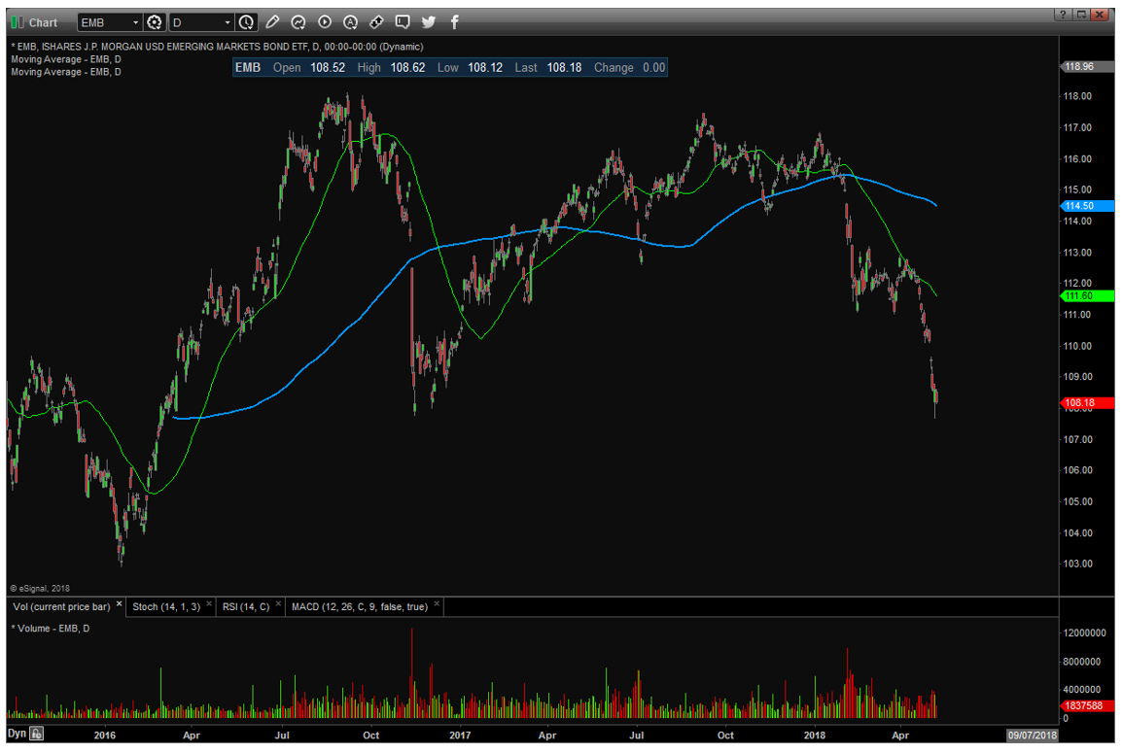Click the 2016 time axis label
Viewport: 1123px width, 753px height.
pyautogui.click(x=105, y=736)
